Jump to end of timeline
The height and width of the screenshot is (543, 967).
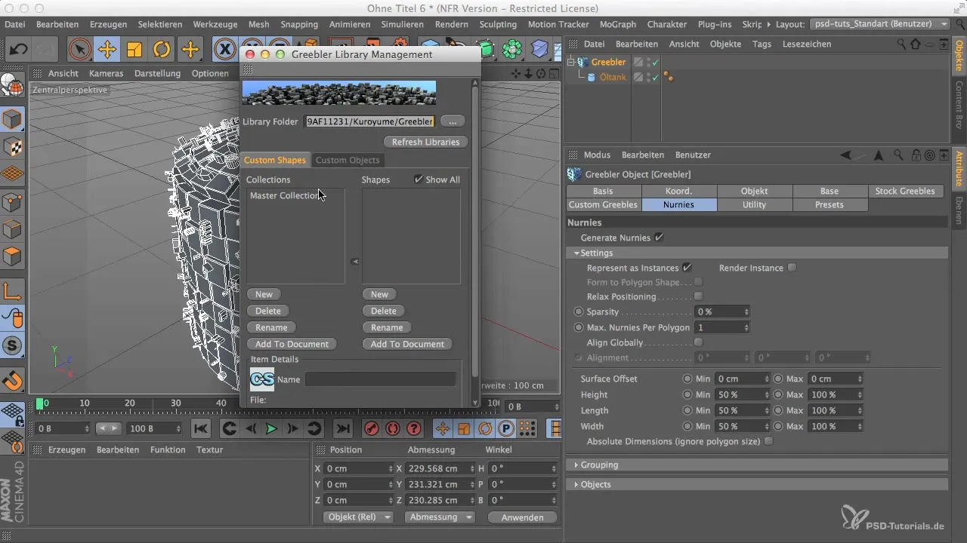[x=342, y=428]
